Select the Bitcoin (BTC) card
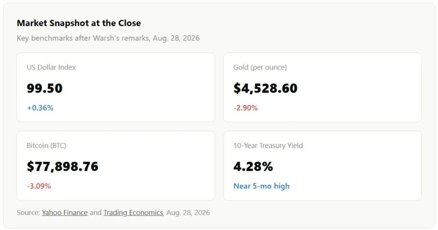438x230 pixels. point(115,166)
